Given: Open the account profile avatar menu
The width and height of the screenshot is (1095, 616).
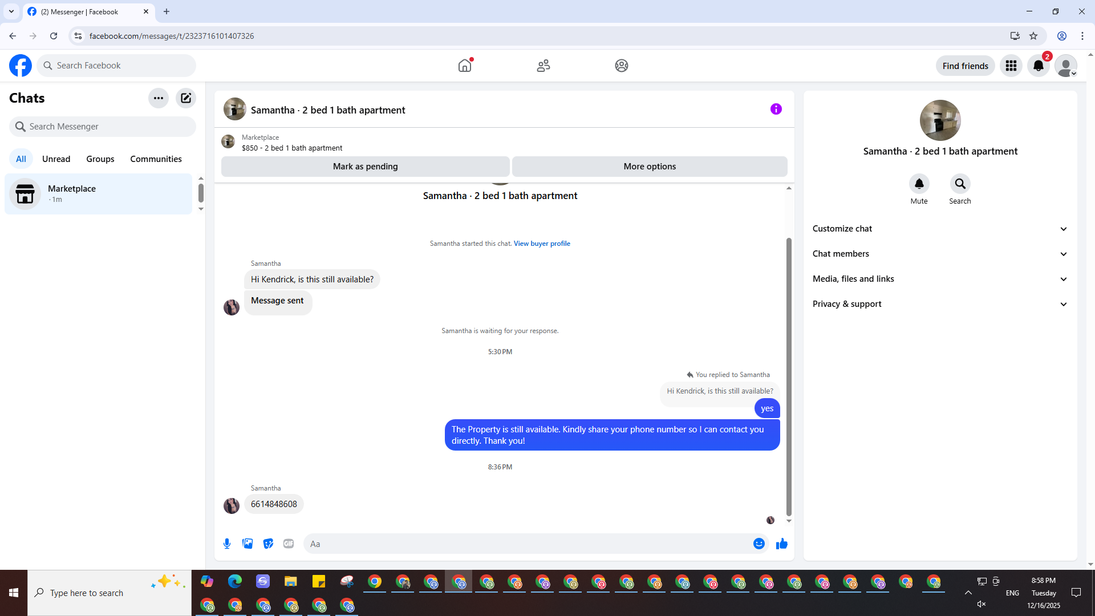Looking at the screenshot, I should click(1066, 66).
